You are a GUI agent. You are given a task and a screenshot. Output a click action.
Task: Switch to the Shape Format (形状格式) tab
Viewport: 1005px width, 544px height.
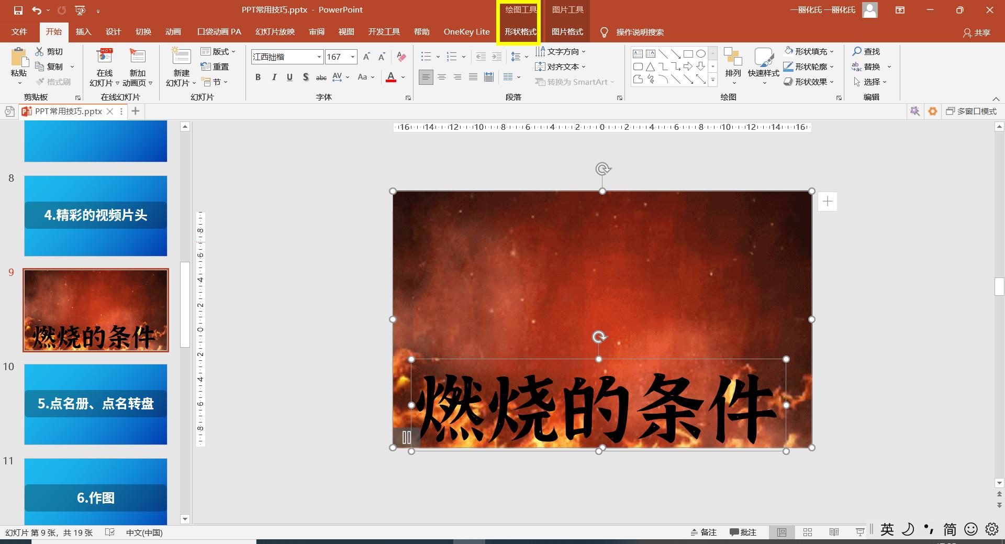pos(520,32)
